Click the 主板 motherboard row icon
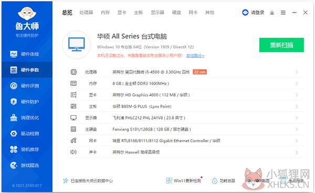The width and height of the screenshot is (315, 193). coord(73,106)
